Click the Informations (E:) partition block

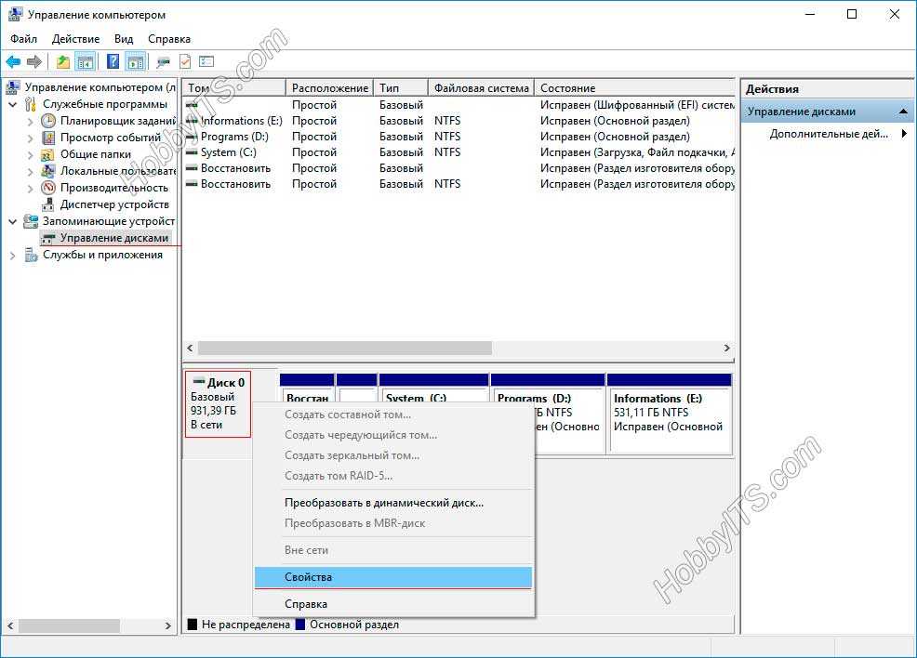[x=668, y=414]
